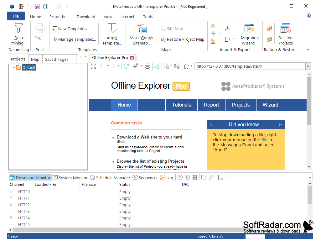The height and width of the screenshot is (241, 321).
Task: Close the Offline Explorer Pro browser tab
Action: (x=132, y=58)
